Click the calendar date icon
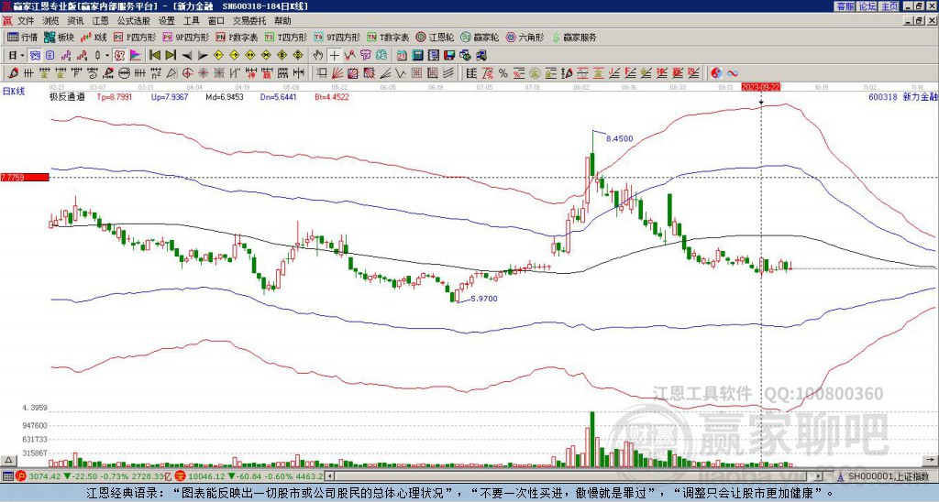 [x=402, y=56]
